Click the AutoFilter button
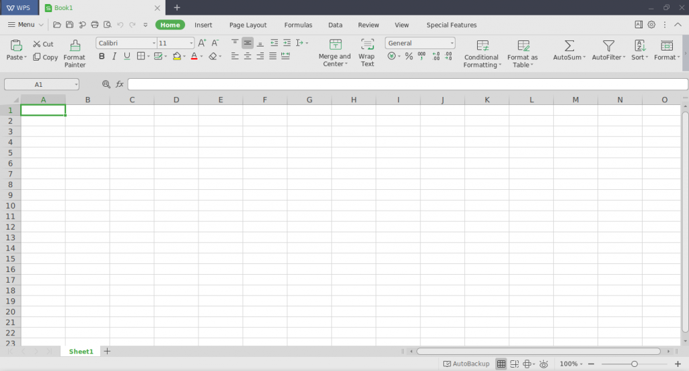This screenshot has width=689, height=371. [608, 50]
